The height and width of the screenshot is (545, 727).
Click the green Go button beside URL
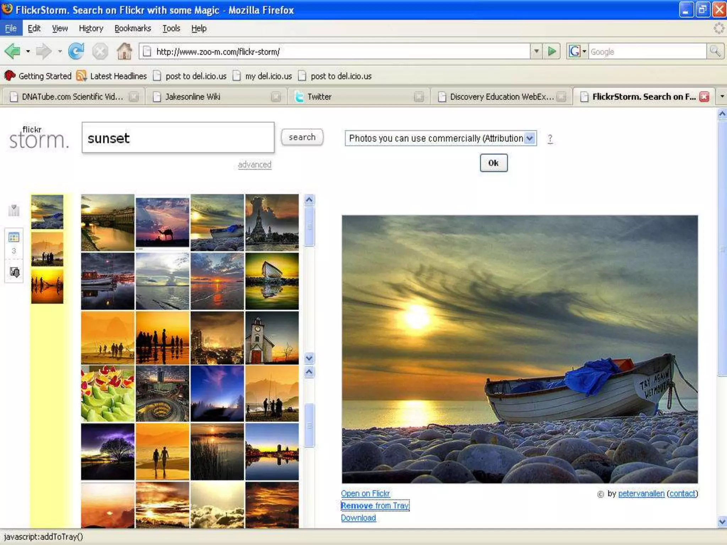click(x=552, y=51)
